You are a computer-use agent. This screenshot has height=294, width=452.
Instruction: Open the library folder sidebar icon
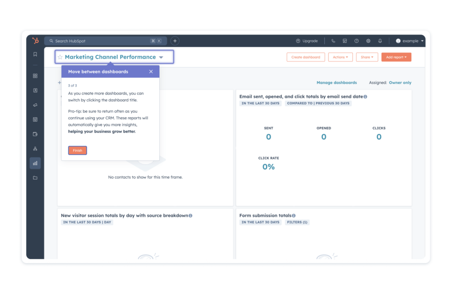[35, 178]
